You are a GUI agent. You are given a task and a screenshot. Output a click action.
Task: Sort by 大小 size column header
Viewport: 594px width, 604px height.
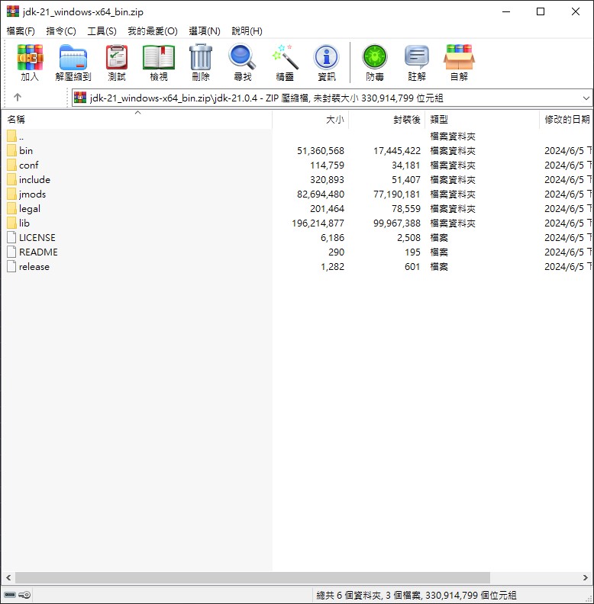[x=311, y=120]
